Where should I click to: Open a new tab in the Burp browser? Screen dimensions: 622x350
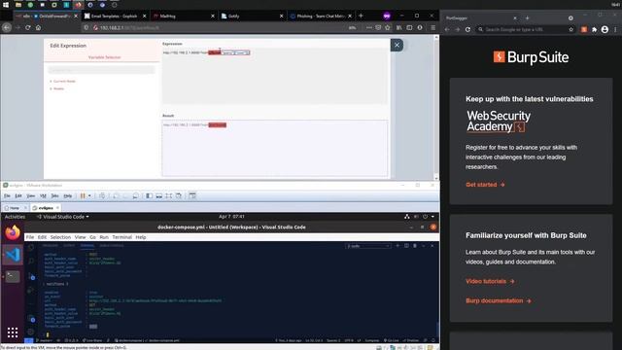point(527,17)
